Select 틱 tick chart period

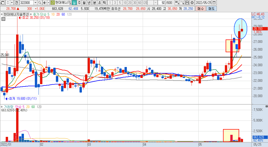(104, 3)
